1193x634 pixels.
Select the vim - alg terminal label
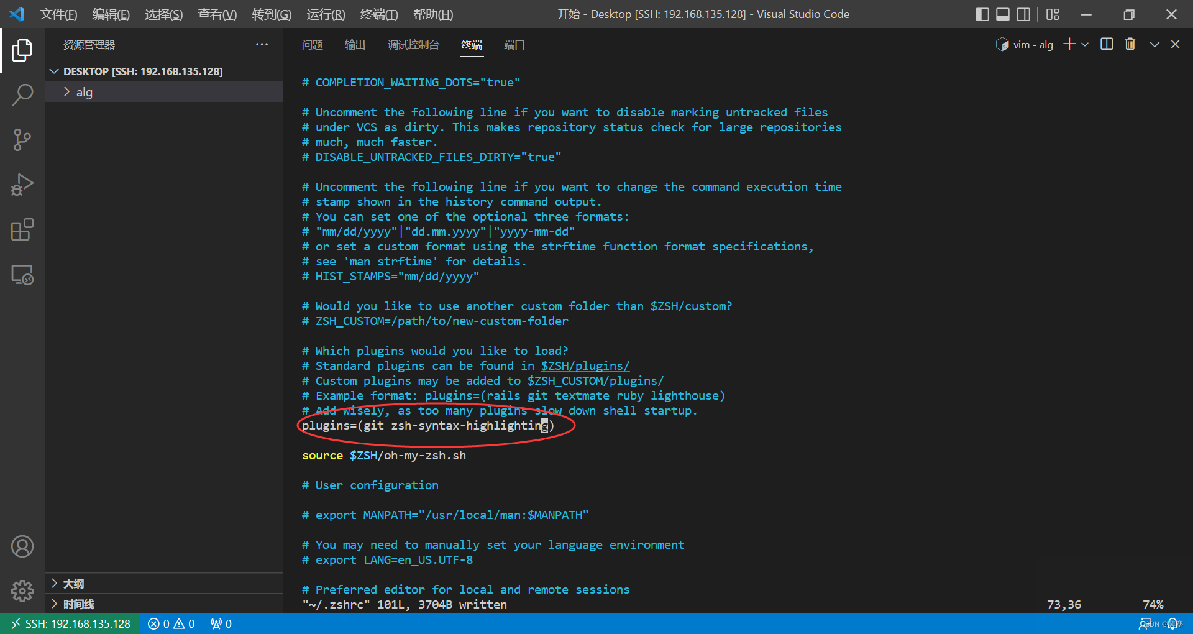(x=1025, y=45)
